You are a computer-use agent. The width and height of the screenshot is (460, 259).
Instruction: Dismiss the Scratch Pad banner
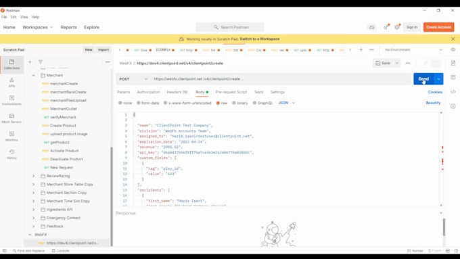tap(453, 39)
